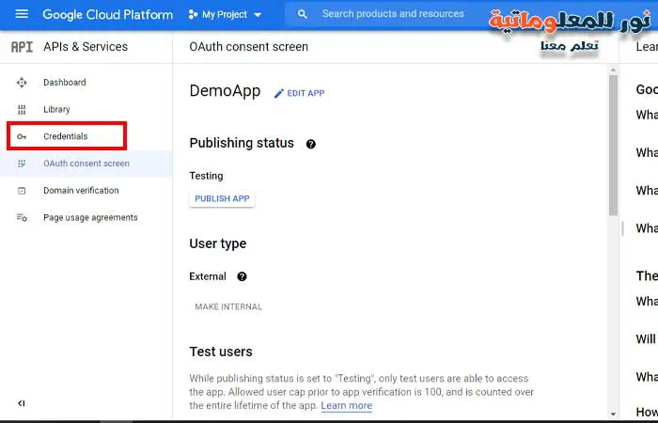This screenshot has width=658, height=423.
Task: Open Domain verification in sidebar
Action: (x=86, y=191)
